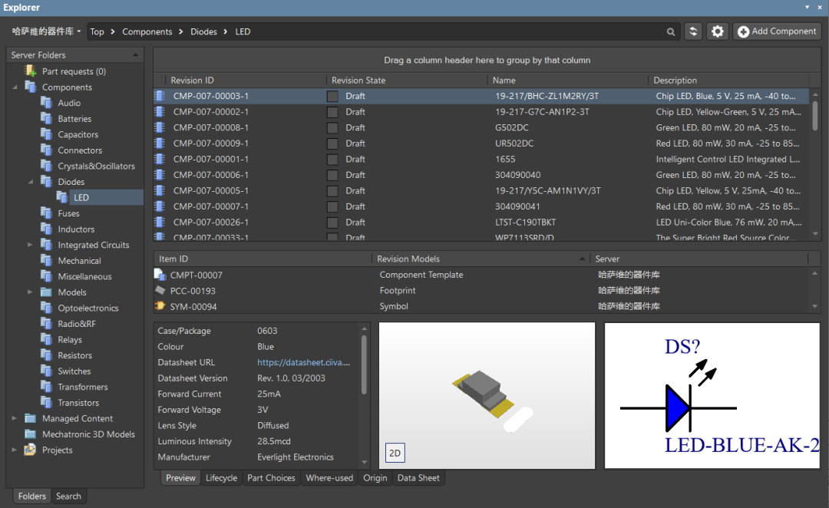This screenshot has height=508, width=829.
Task: Click the PCC-00193 footprint icon
Action: 160,290
